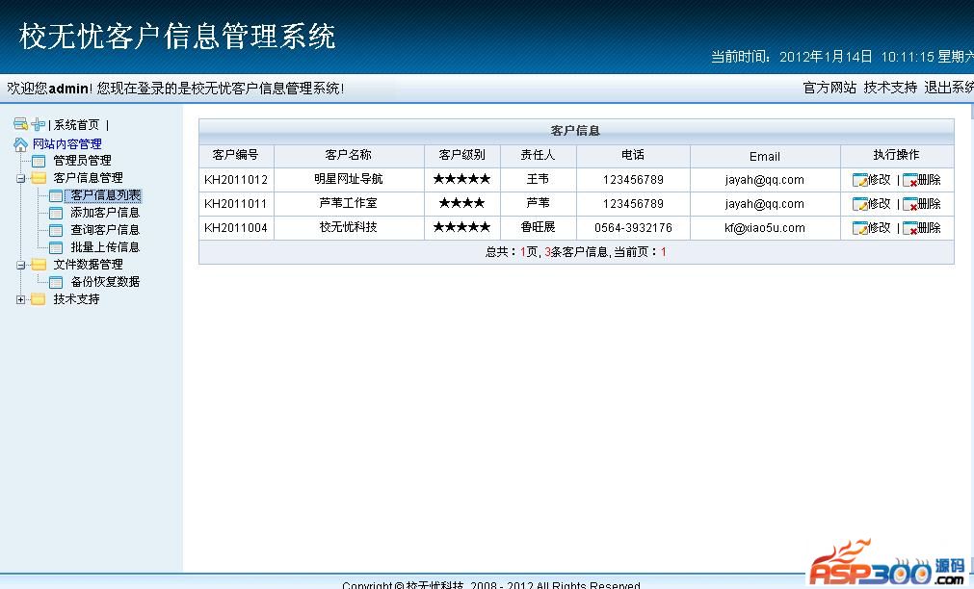Click 删除 link for KH2011012

[x=930, y=180]
